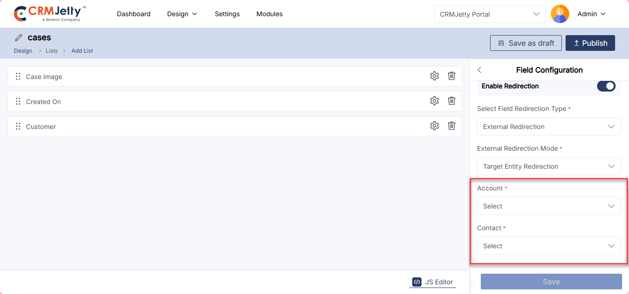
Task: Click the Publish button
Action: tap(590, 43)
